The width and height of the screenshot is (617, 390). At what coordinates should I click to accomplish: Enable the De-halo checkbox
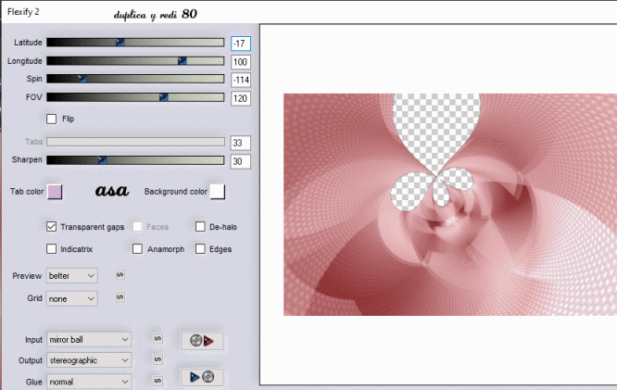pos(201,226)
